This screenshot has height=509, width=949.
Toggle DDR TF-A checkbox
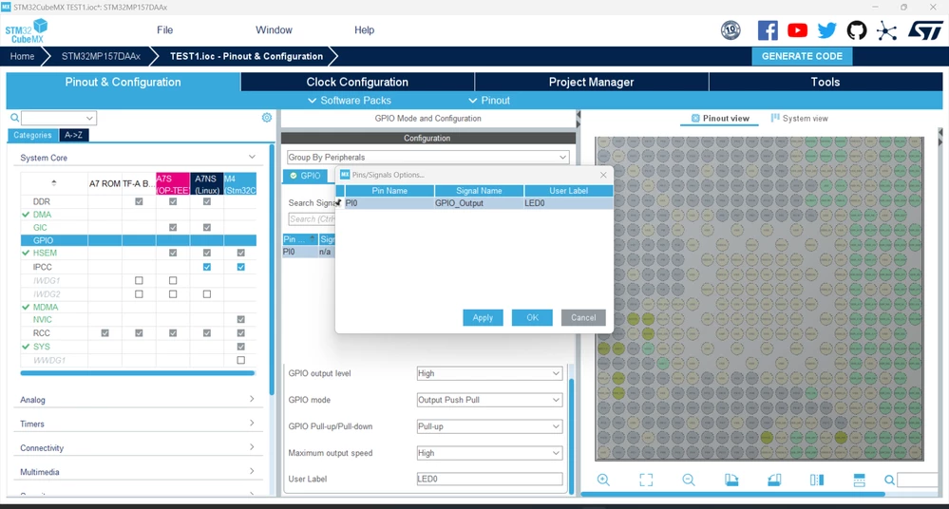tap(140, 201)
